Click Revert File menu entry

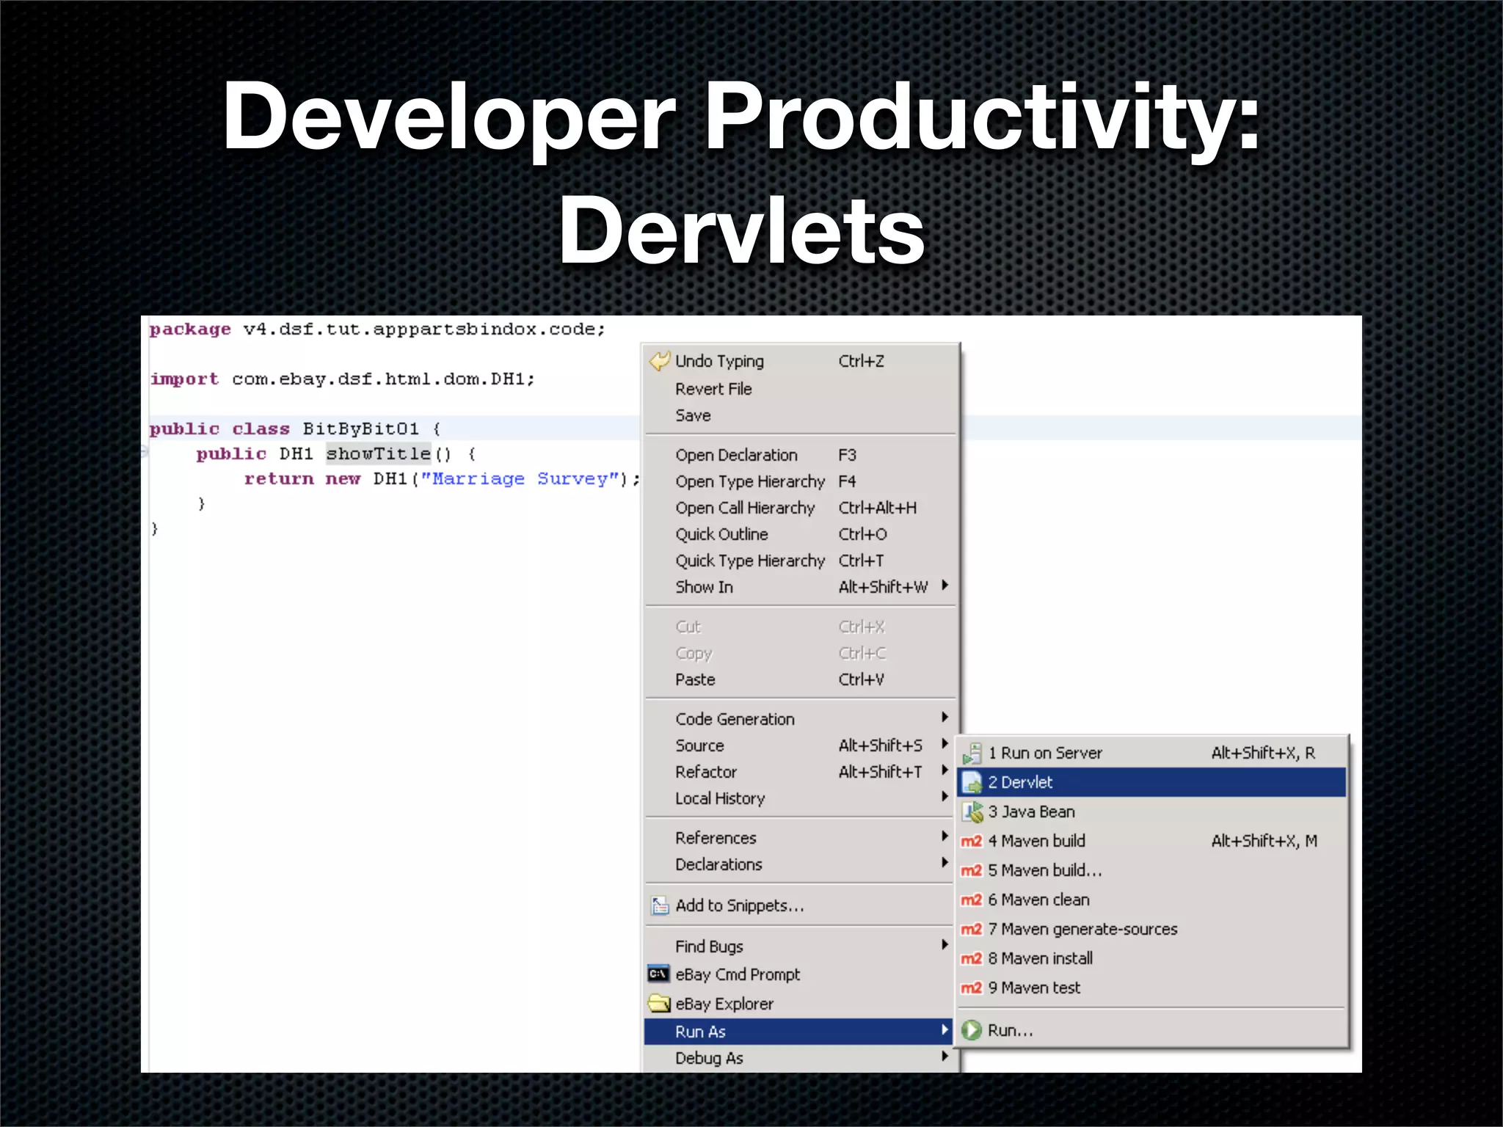pyautogui.click(x=713, y=389)
